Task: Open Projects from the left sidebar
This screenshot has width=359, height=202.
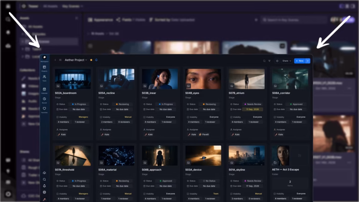Action: (x=44, y=67)
